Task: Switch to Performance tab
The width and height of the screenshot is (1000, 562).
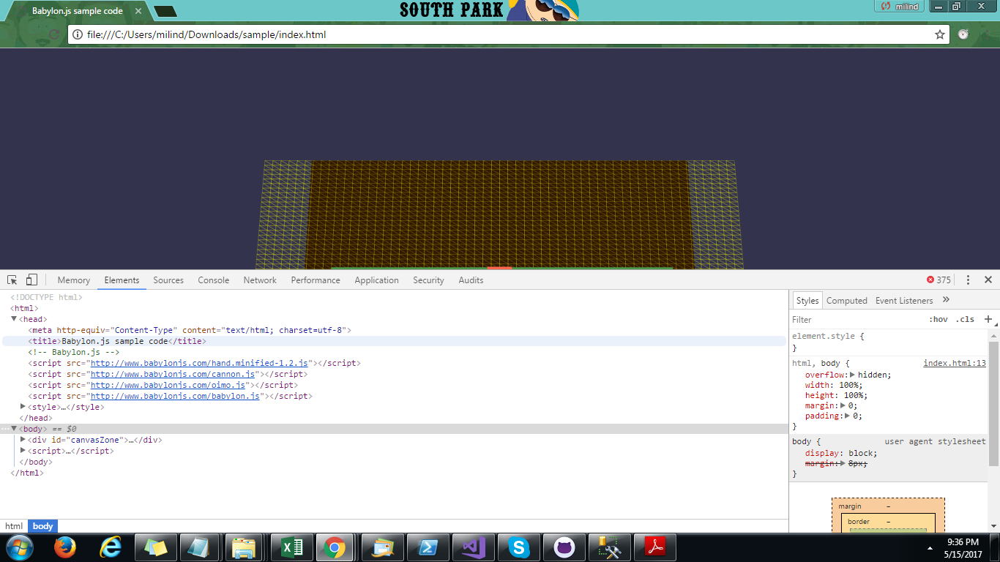Action: point(316,280)
